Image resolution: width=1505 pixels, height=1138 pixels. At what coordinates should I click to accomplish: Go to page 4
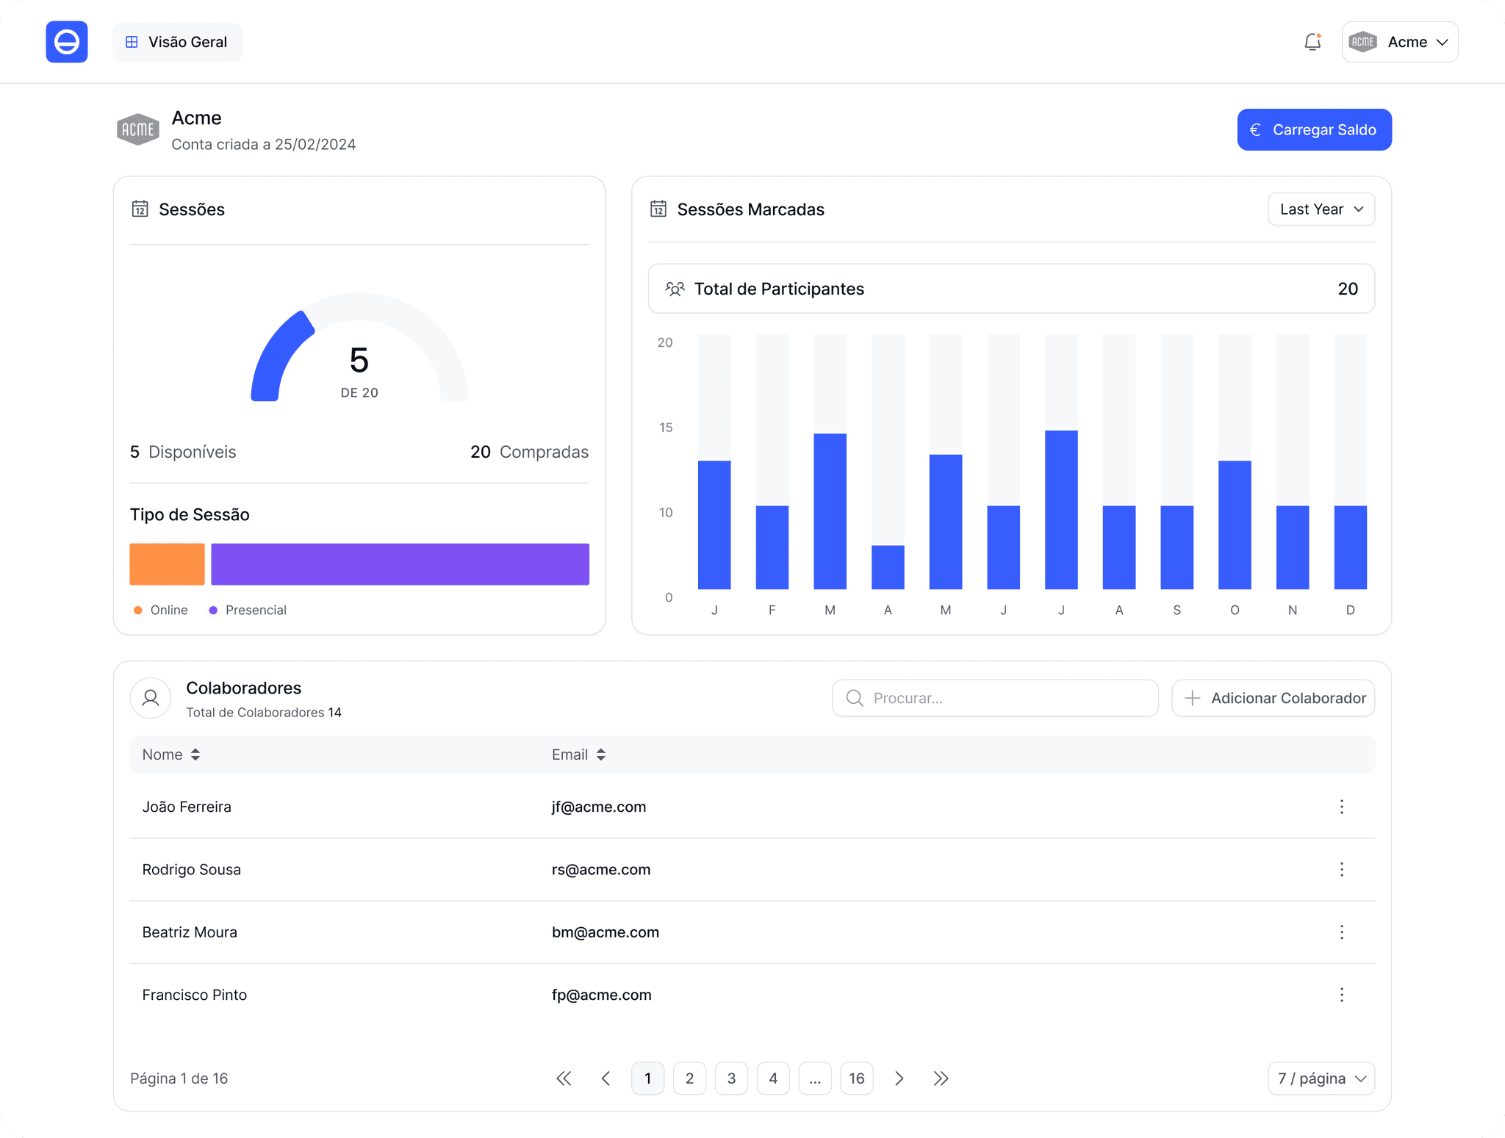click(x=773, y=1078)
